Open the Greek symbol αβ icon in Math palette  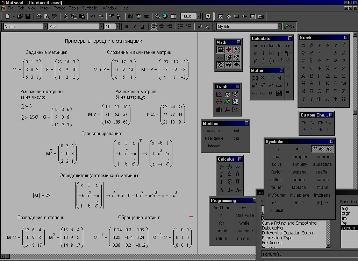coord(228,65)
